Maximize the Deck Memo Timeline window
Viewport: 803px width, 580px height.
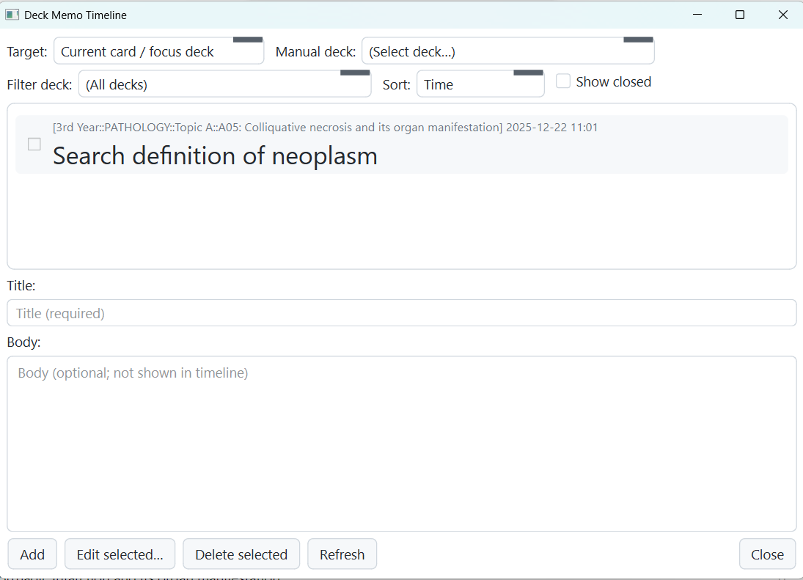740,15
